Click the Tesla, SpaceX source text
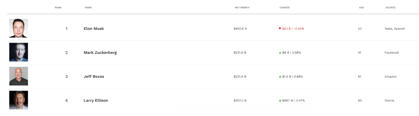Viewport: 419px width, 116px height. tap(395, 29)
